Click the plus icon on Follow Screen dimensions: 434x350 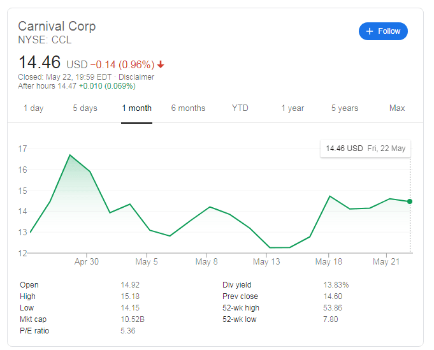(x=370, y=31)
